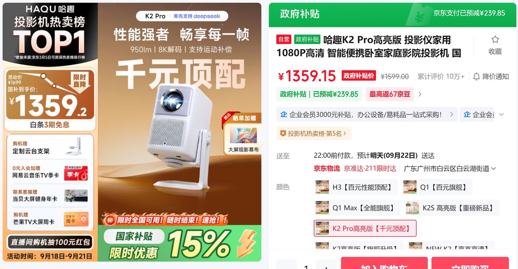Viewport: 518px width, 269px height.
Task: Open 投影机热卖榜·第5名 ranking link
Action: pos(314,133)
